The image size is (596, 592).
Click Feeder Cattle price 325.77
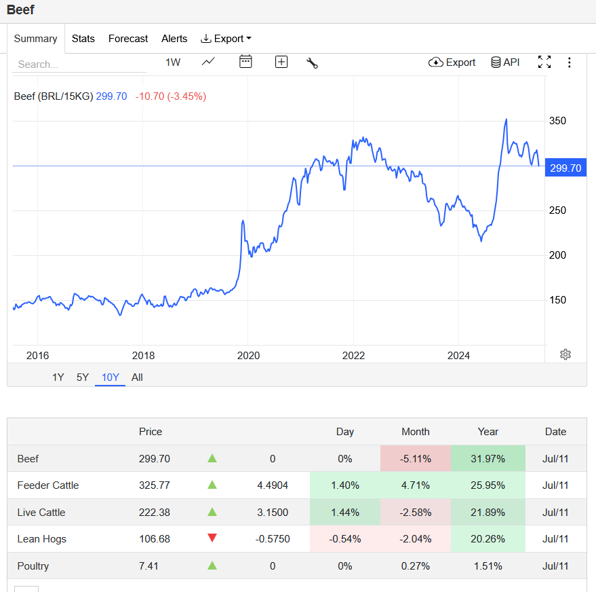click(x=155, y=485)
